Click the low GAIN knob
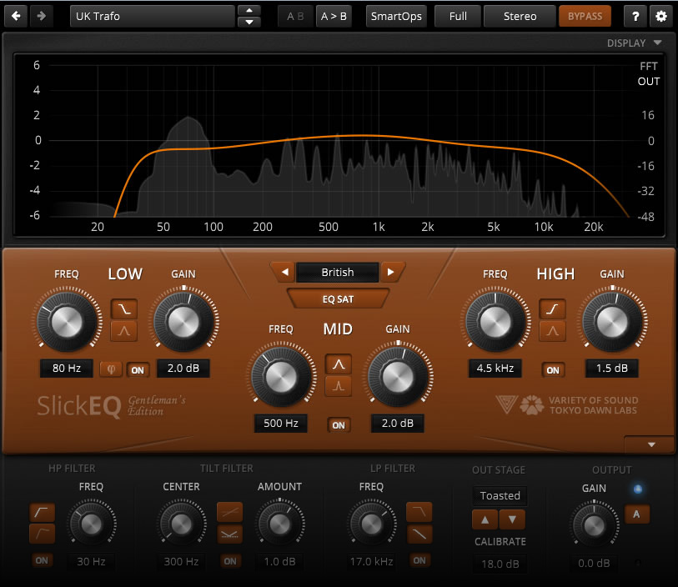 coord(183,321)
